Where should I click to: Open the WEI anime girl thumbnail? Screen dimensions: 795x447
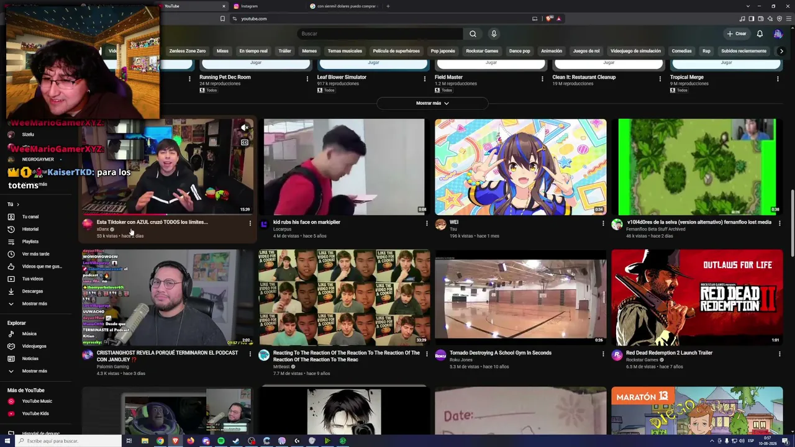[x=520, y=166]
